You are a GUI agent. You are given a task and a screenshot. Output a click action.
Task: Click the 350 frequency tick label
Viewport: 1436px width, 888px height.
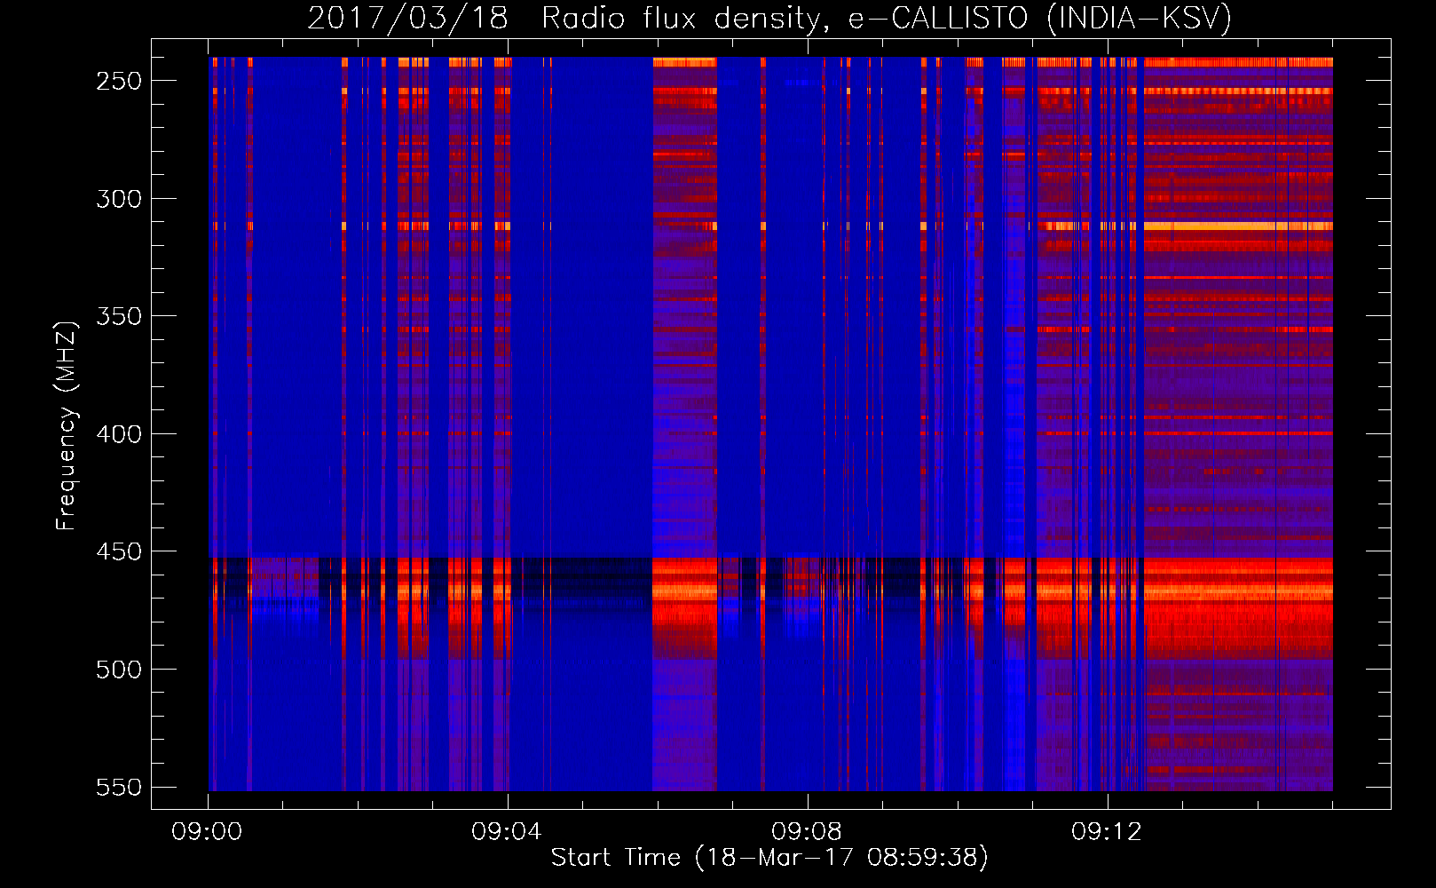119,316
